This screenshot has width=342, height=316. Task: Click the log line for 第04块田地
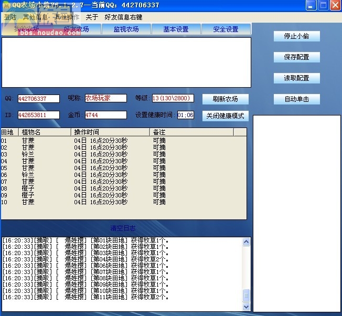pos(85,259)
